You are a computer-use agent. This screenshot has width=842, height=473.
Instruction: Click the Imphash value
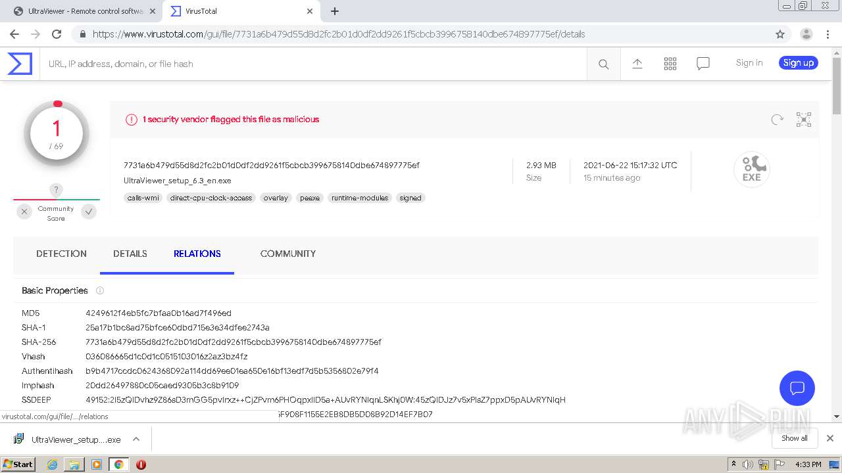tap(162, 386)
